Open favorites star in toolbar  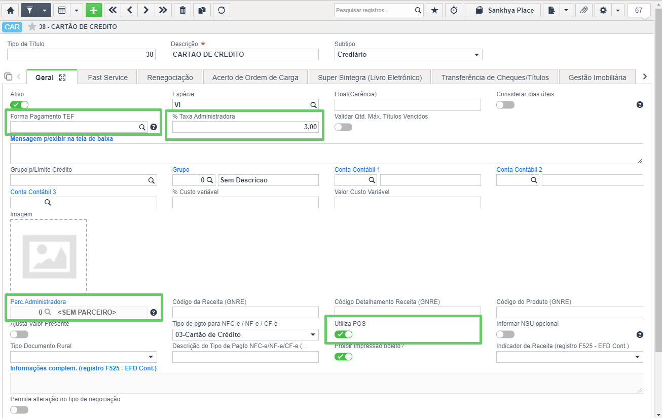(x=434, y=10)
